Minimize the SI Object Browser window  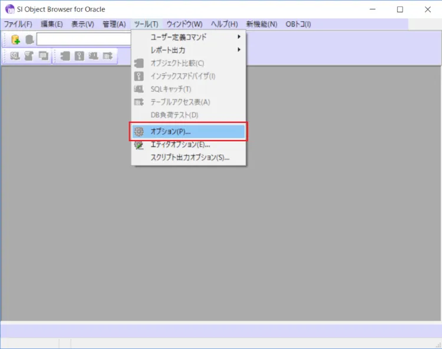[x=372, y=9]
